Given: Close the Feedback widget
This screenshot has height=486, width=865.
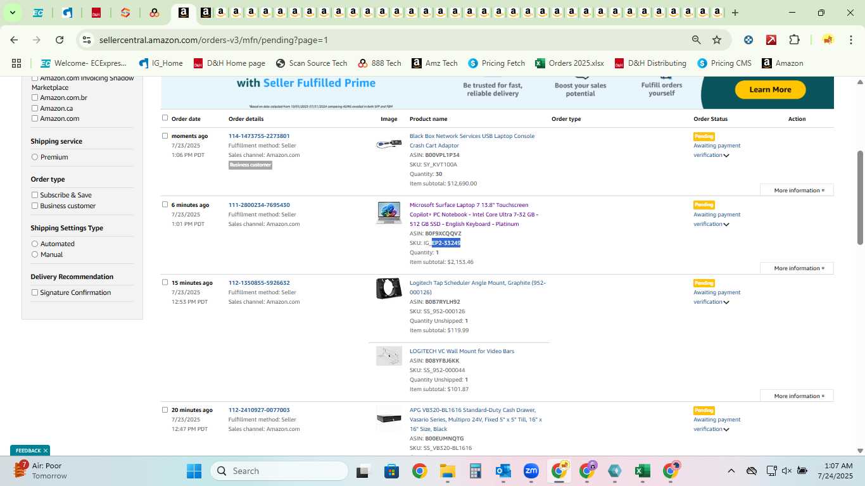Looking at the screenshot, I should pyautogui.click(x=46, y=451).
